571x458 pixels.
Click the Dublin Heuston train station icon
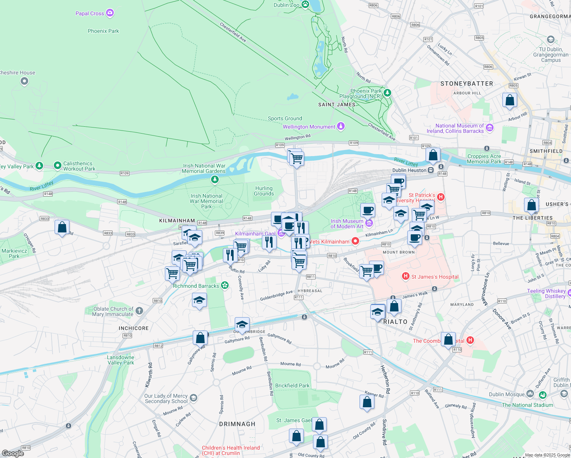pos(431,170)
